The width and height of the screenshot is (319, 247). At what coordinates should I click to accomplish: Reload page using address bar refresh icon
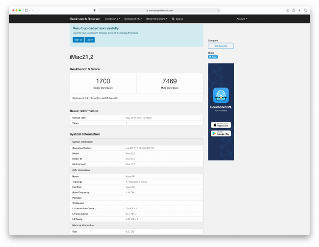[x=219, y=11]
